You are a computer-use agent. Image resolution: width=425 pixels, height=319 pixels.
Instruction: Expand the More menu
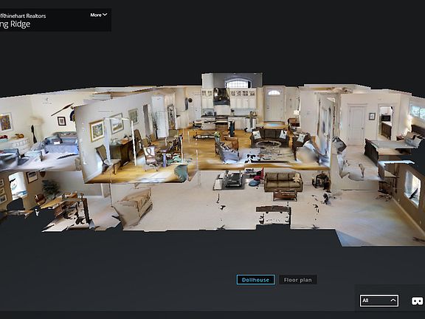(99, 15)
